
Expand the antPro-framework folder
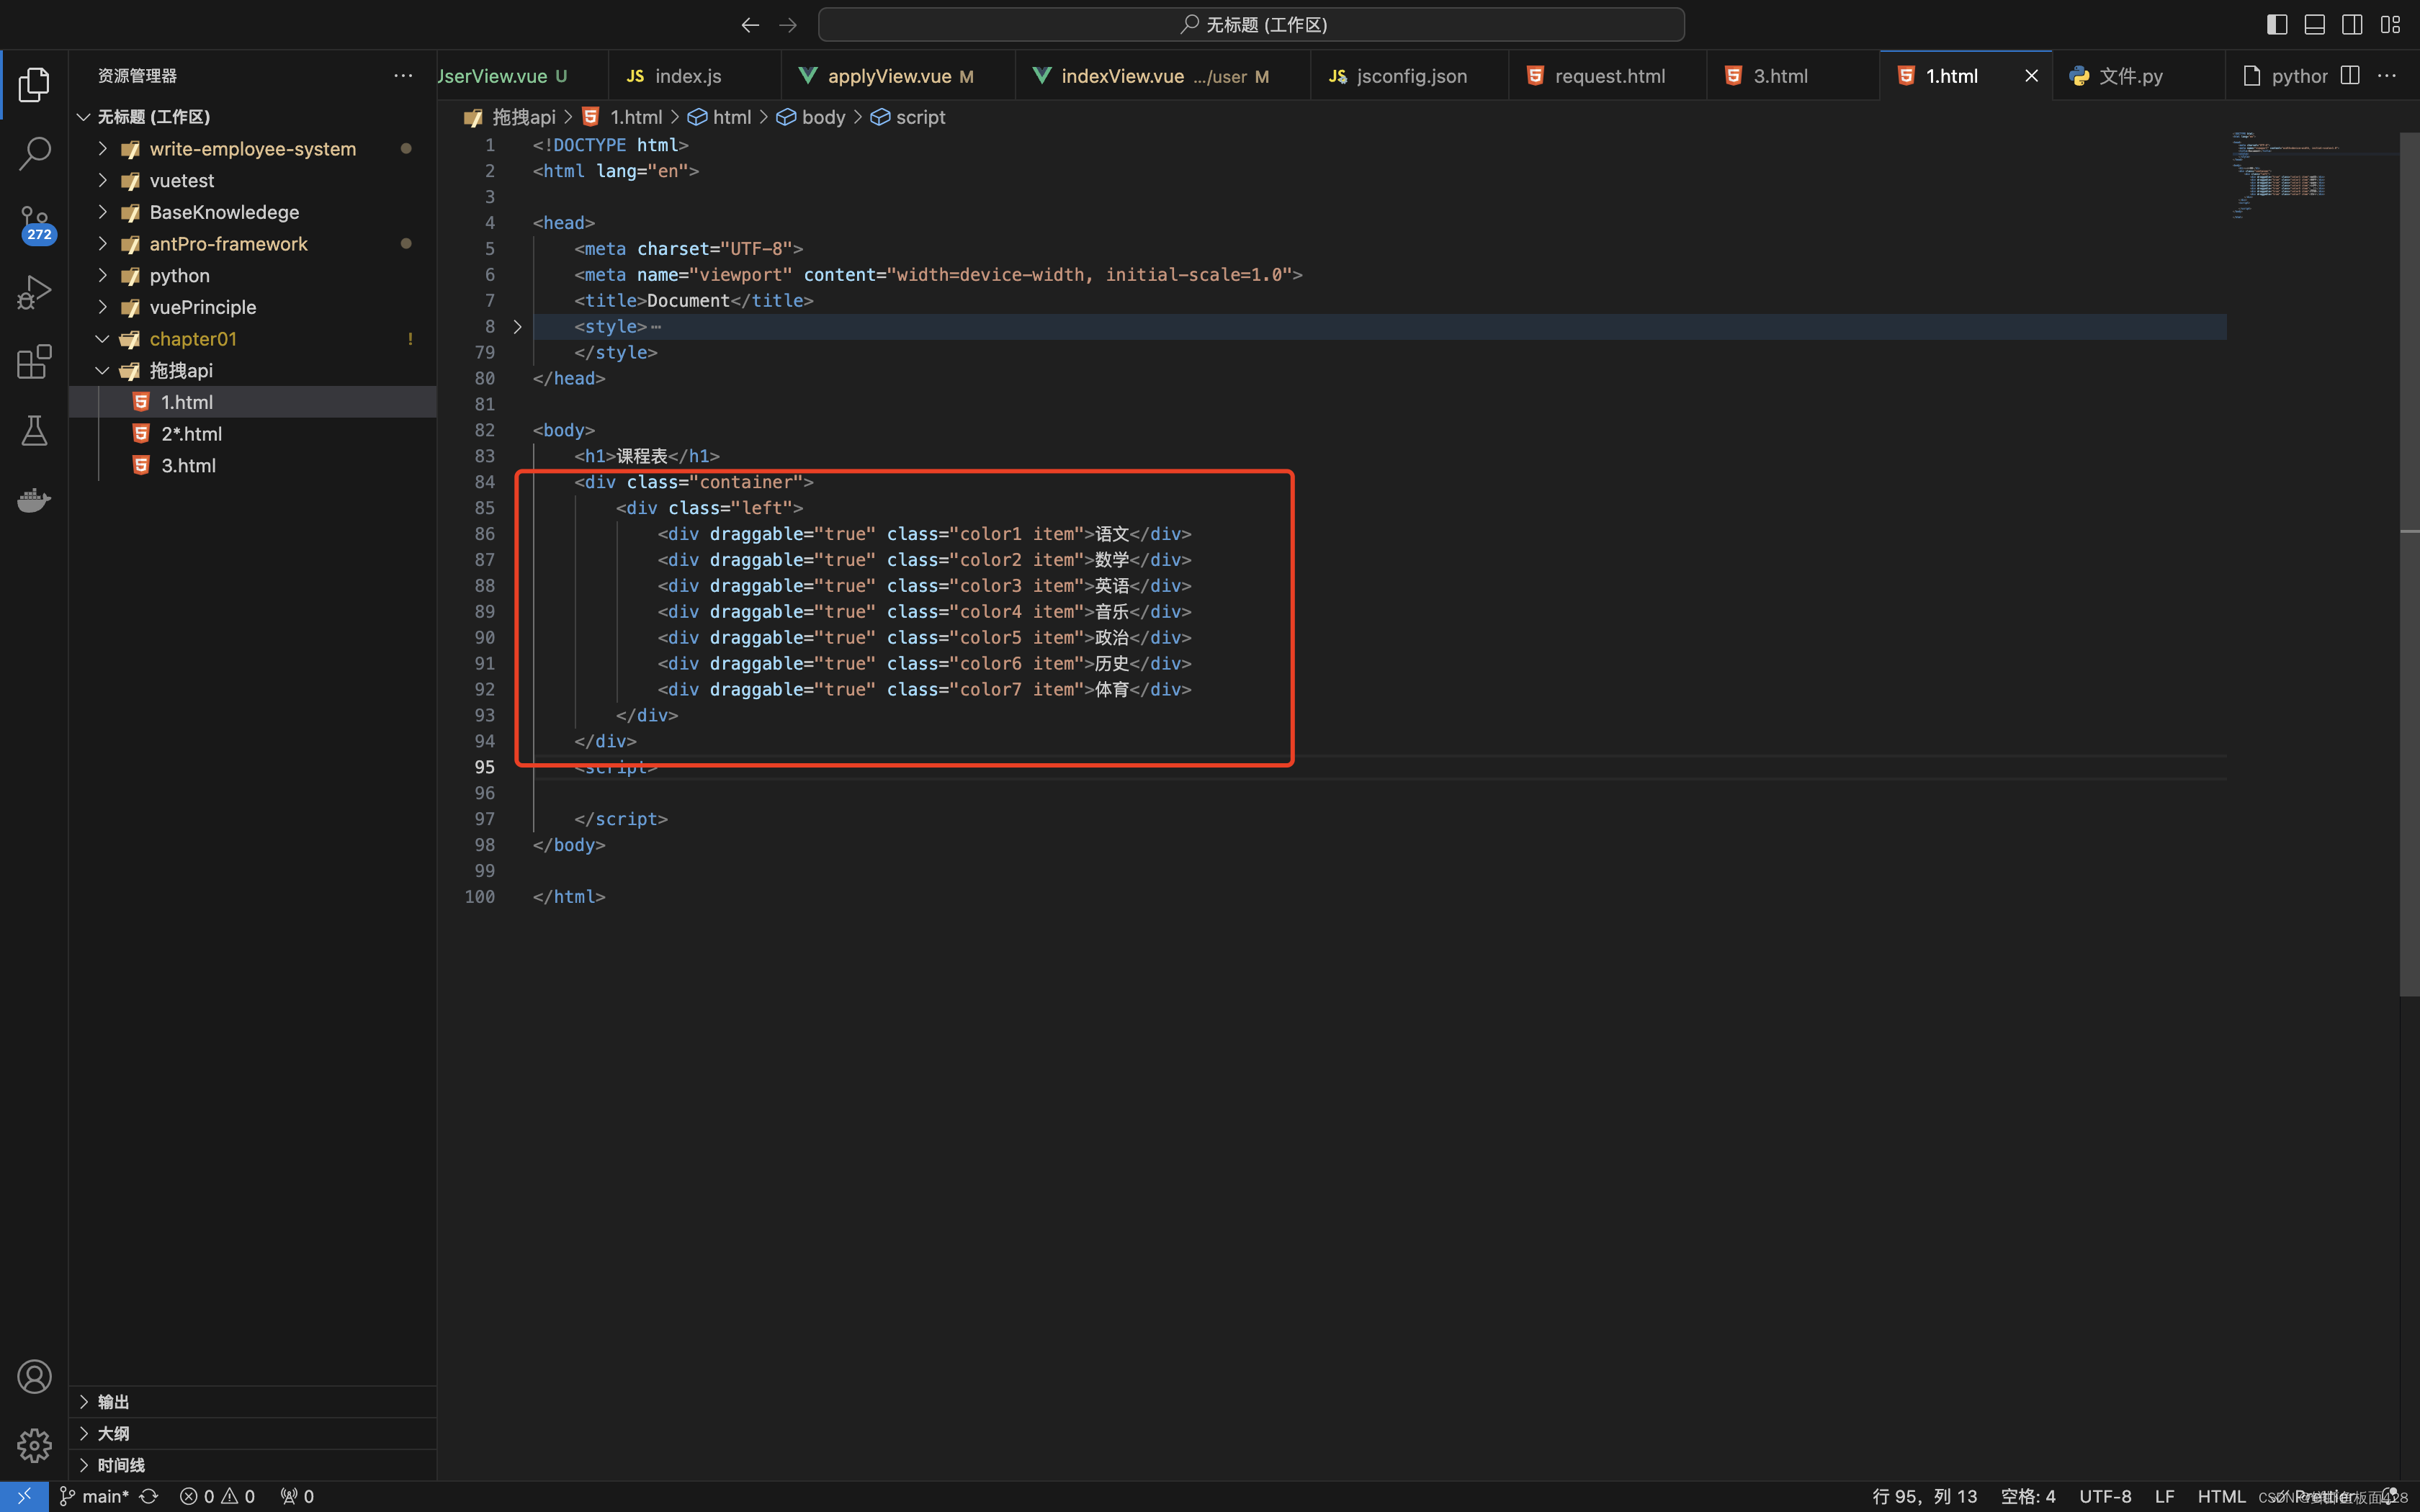click(102, 244)
